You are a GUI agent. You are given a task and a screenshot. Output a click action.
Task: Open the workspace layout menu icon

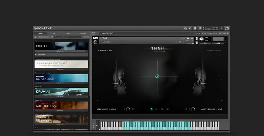(x=195, y=28)
